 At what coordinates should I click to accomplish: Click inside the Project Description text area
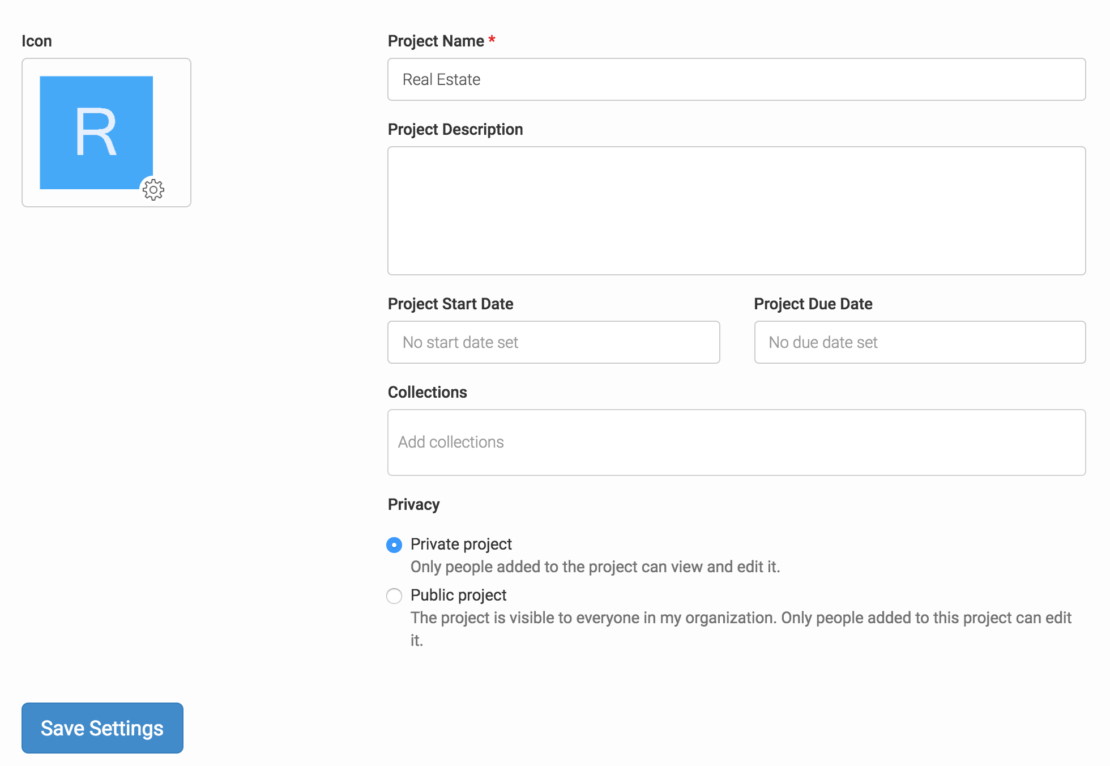pos(736,211)
